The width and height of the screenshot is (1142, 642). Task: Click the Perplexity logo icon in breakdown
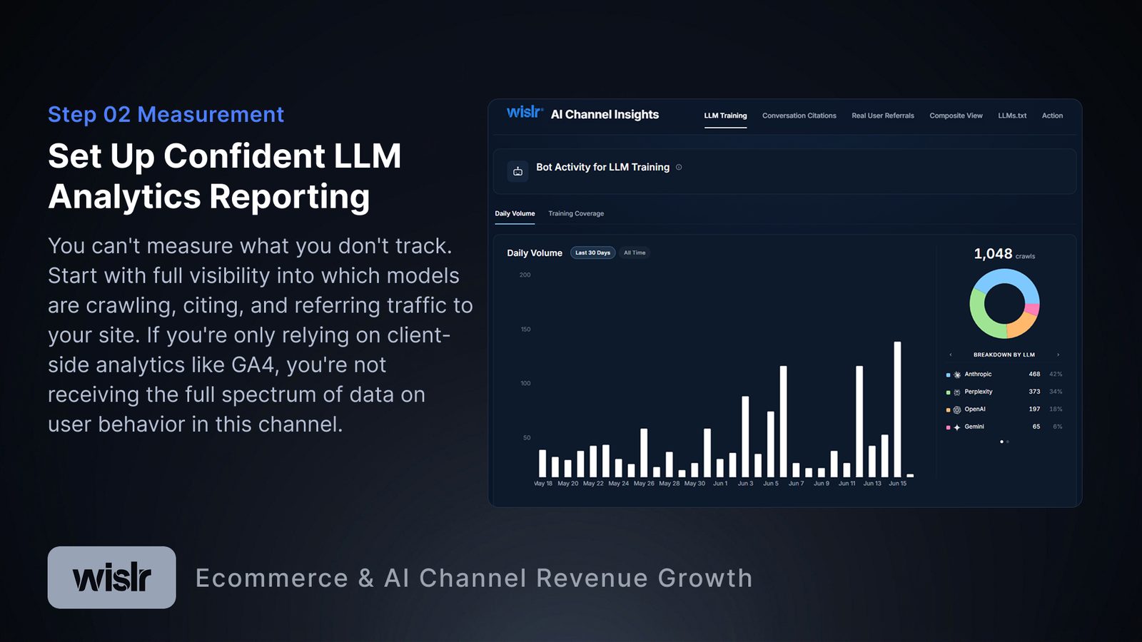click(957, 392)
